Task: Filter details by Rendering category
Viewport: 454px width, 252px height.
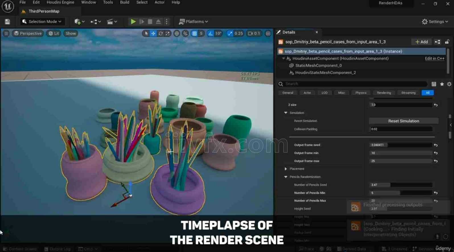Action: pyautogui.click(x=384, y=93)
